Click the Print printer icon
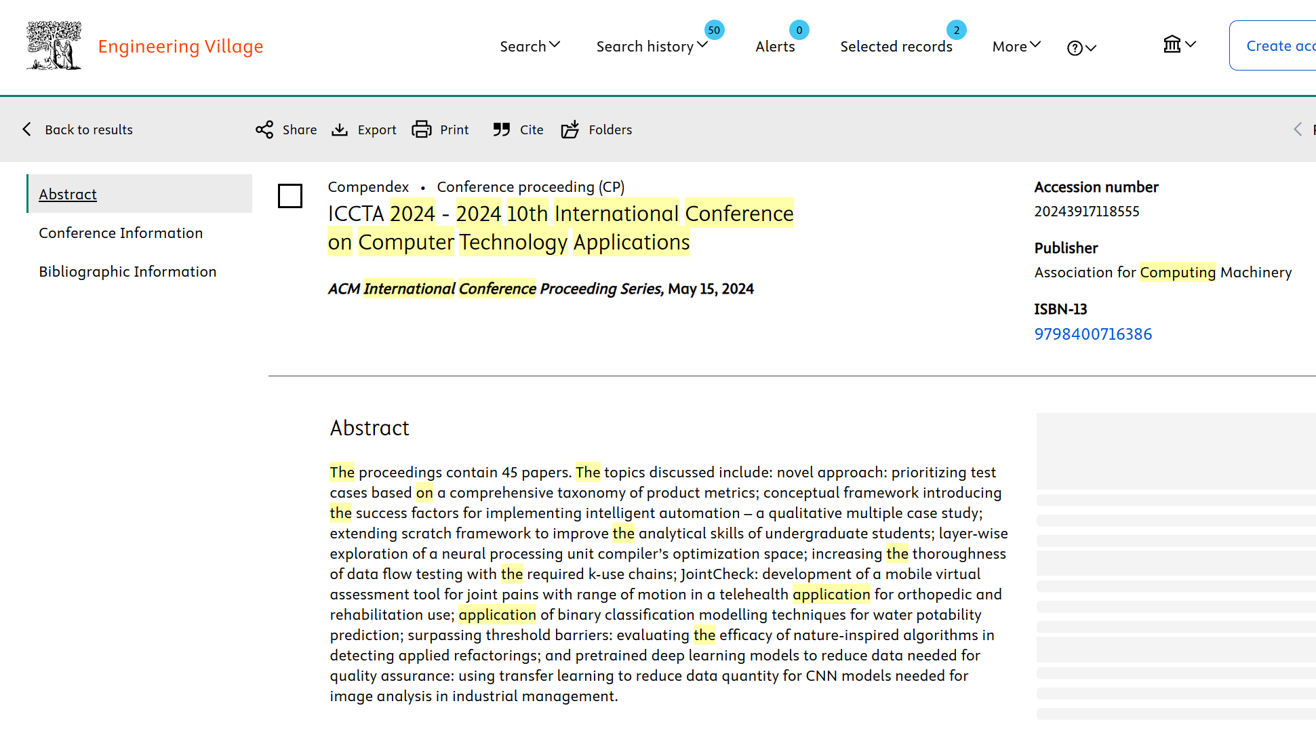The image size is (1316, 733). coord(422,130)
